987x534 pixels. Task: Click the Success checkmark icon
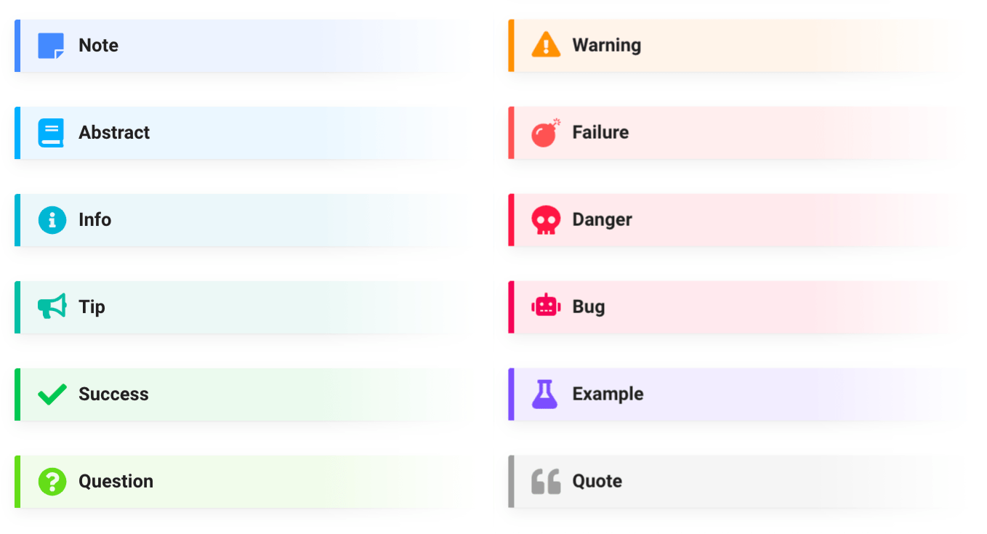pyautogui.click(x=51, y=395)
